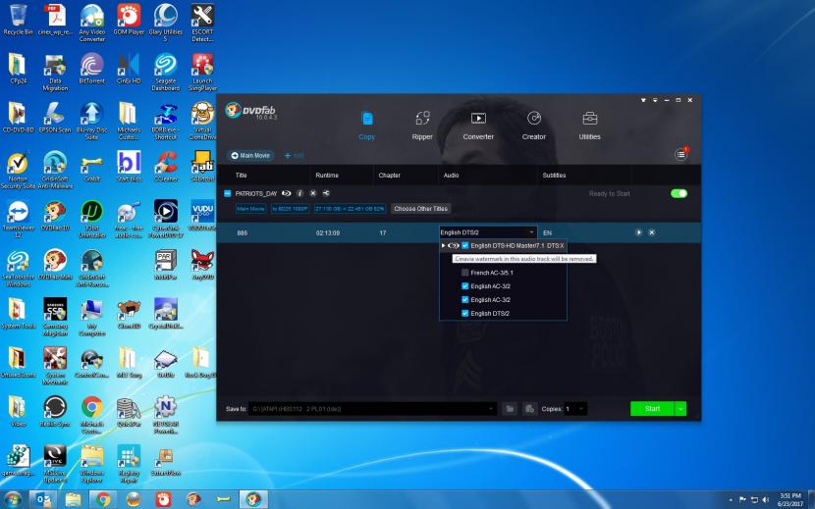Browse output folder using folder icon
This screenshot has width=815, height=509.
(510, 408)
